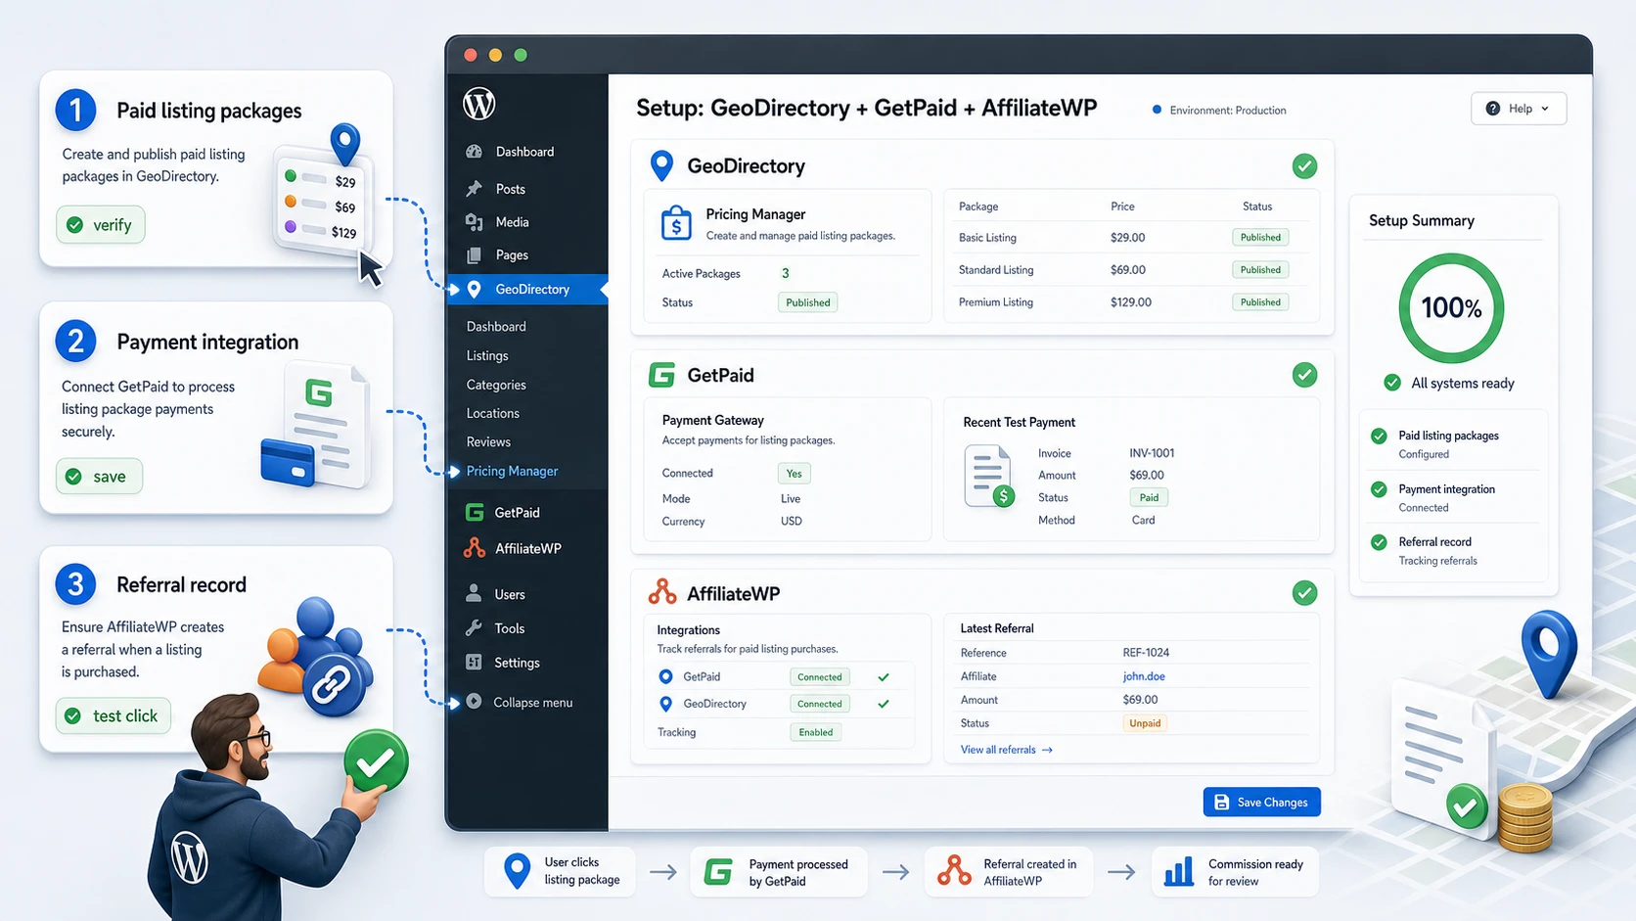
Task: Click the Save Changes button
Action: point(1261,802)
